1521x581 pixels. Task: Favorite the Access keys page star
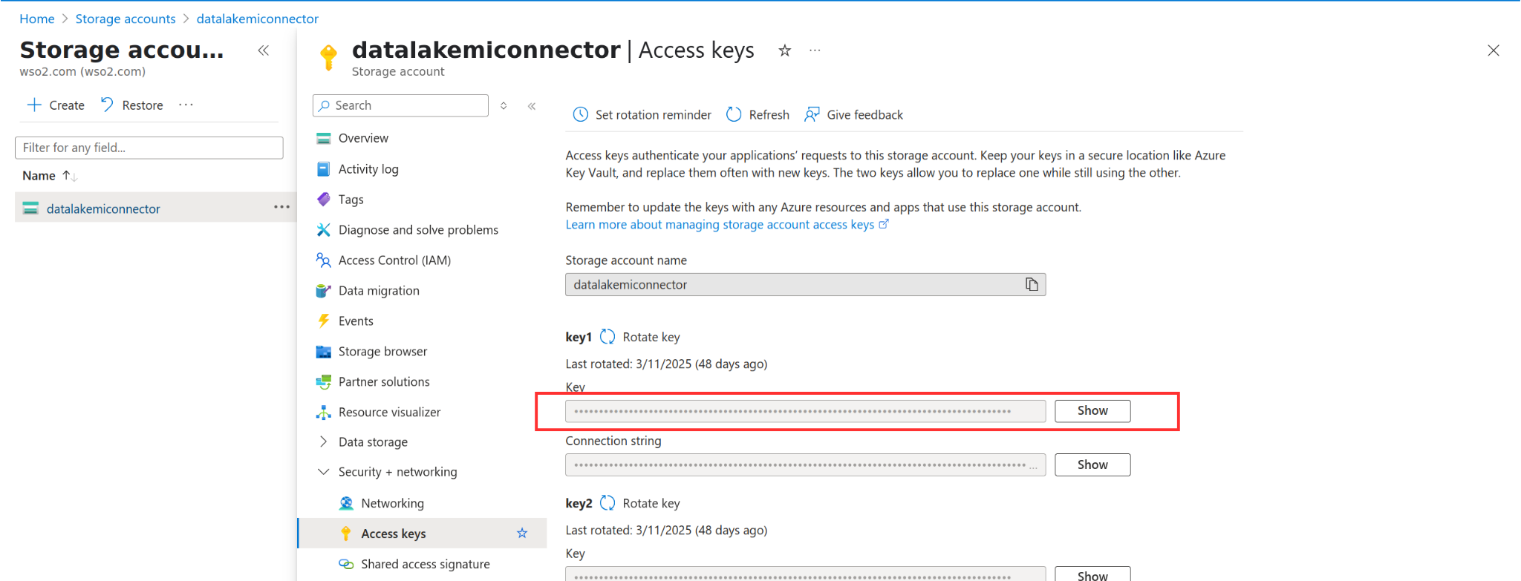784,50
